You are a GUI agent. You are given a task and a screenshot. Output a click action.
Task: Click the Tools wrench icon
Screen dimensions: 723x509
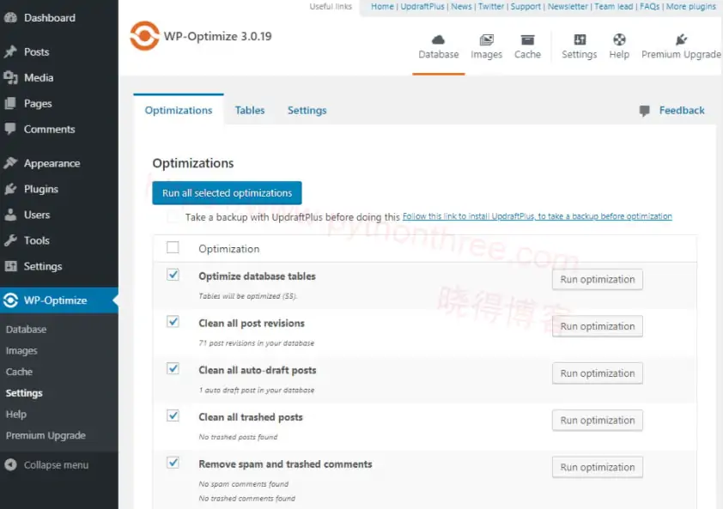pyautogui.click(x=10, y=240)
